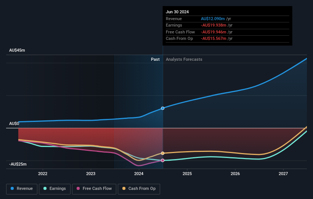Click the 'Past' section label
Viewport: 313px width, 199px height.
click(155, 60)
